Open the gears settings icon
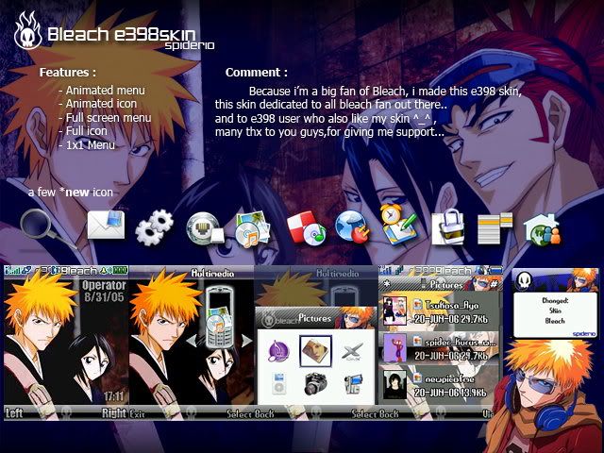The height and width of the screenshot is (453, 604). pos(155,227)
